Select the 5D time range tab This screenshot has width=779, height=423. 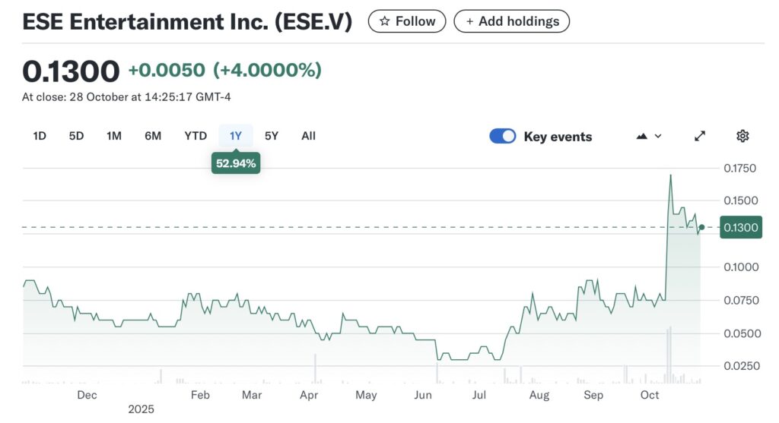76,136
